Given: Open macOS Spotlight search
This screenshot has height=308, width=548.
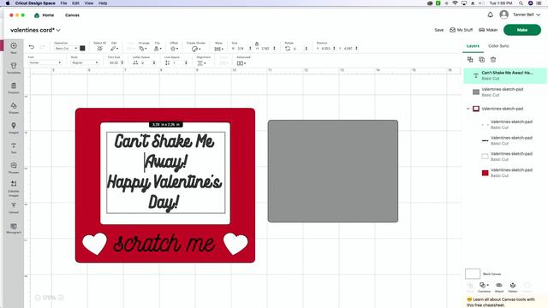Looking at the screenshot, I should point(521,3).
